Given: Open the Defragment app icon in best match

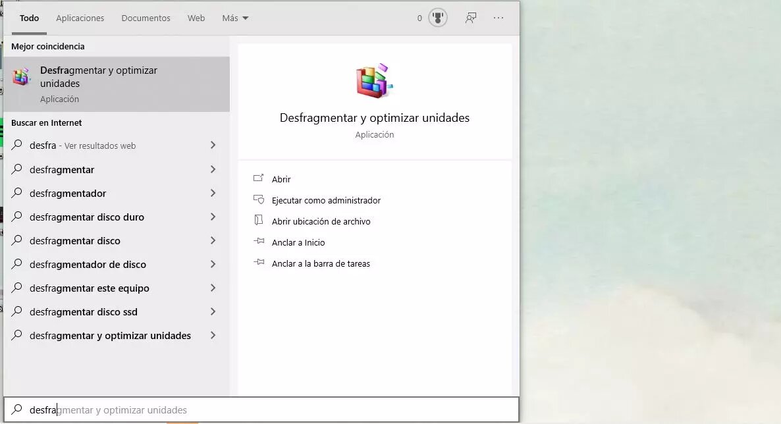Looking at the screenshot, I should [22, 77].
